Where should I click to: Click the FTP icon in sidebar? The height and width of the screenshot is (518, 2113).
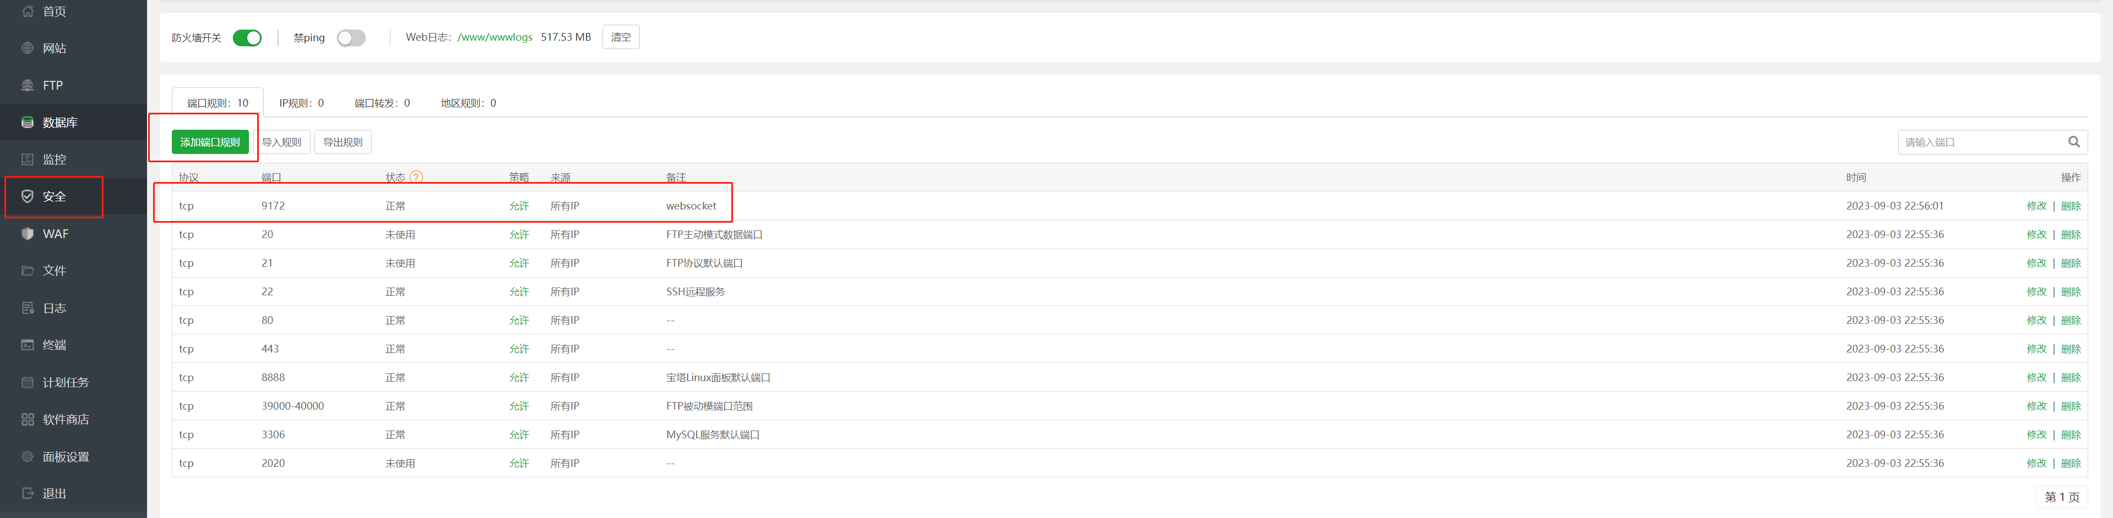coord(27,85)
